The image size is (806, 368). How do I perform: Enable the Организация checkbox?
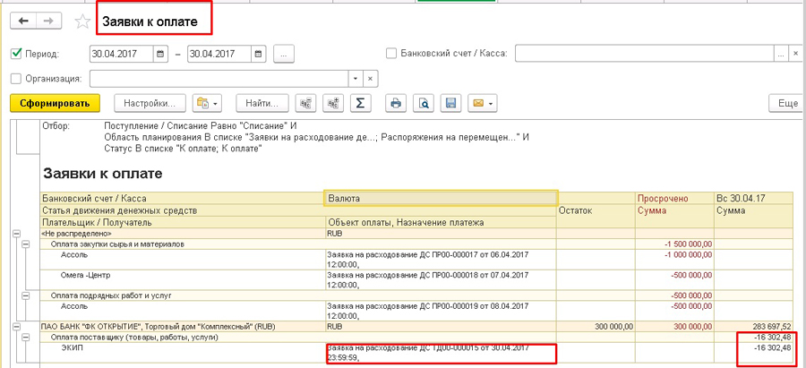point(16,79)
